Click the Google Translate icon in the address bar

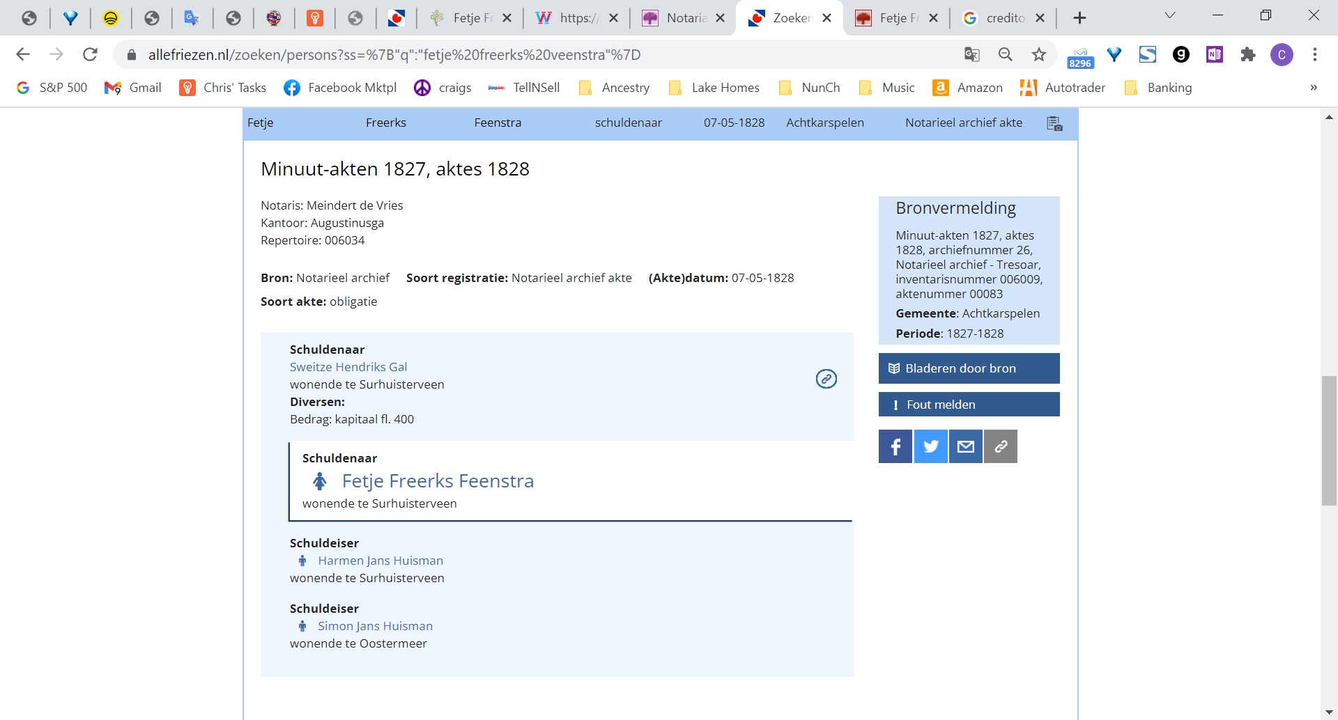(972, 54)
